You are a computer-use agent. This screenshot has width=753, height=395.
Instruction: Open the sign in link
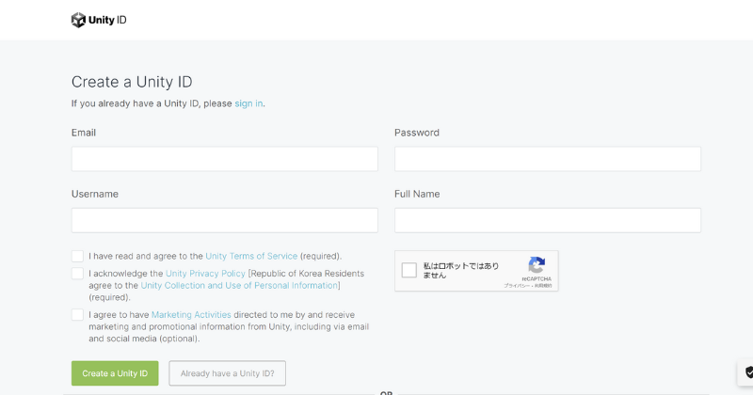tap(248, 103)
